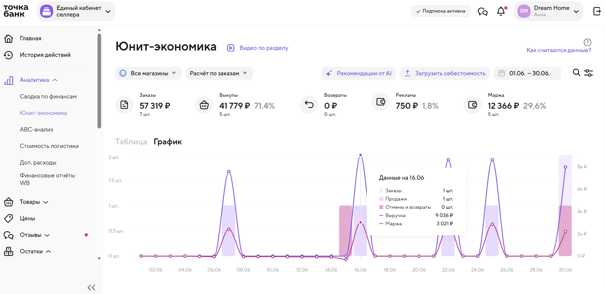Open Финансовые отчёты WB
605x294 pixels.
(x=47, y=179)
